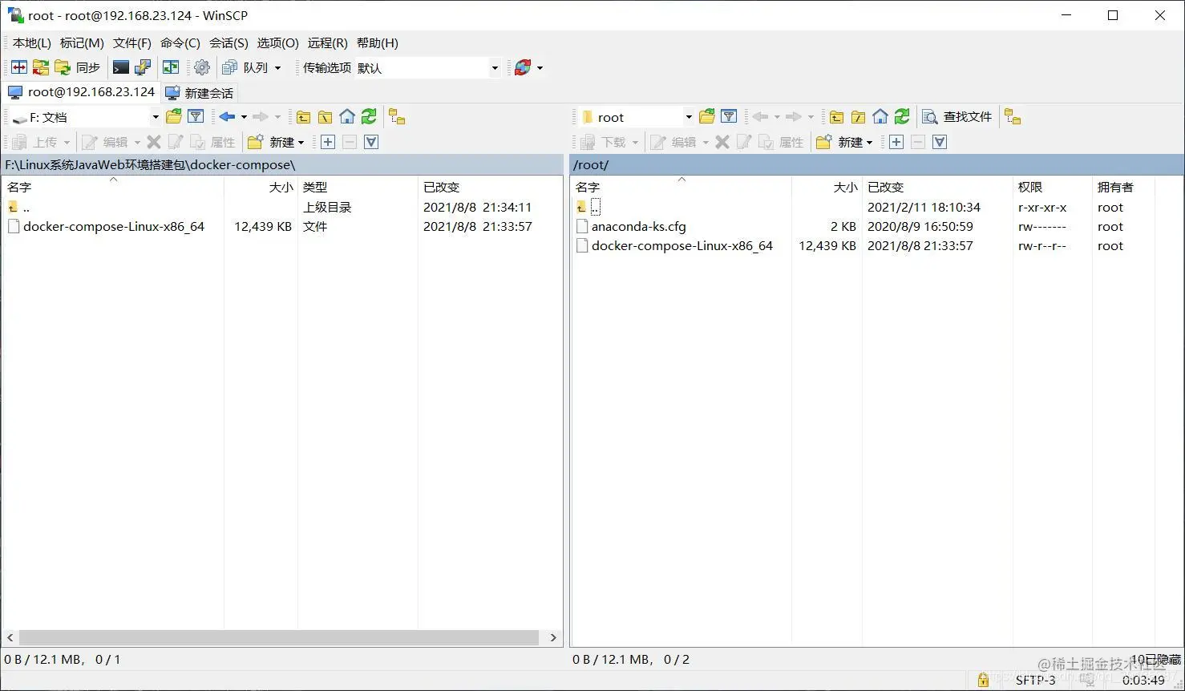
Task: Sort remote files by 权限 column
Action: pyautogui.click(x=1052, y=187)
